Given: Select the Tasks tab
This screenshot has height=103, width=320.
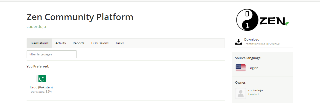Looking at the screenshot, I should (119, 43).
